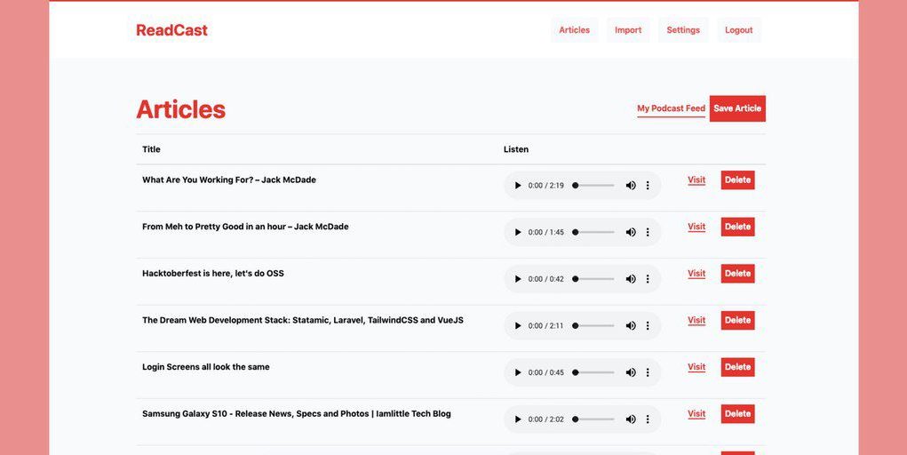Screen dimensions: 907x455
Task: Go to the Import page
Action: pos(628,30)
